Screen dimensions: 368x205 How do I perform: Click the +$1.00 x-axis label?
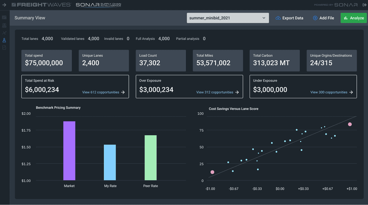[x=352, y=189]
